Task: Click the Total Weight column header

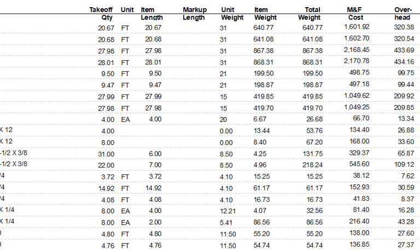Action: 310,14
